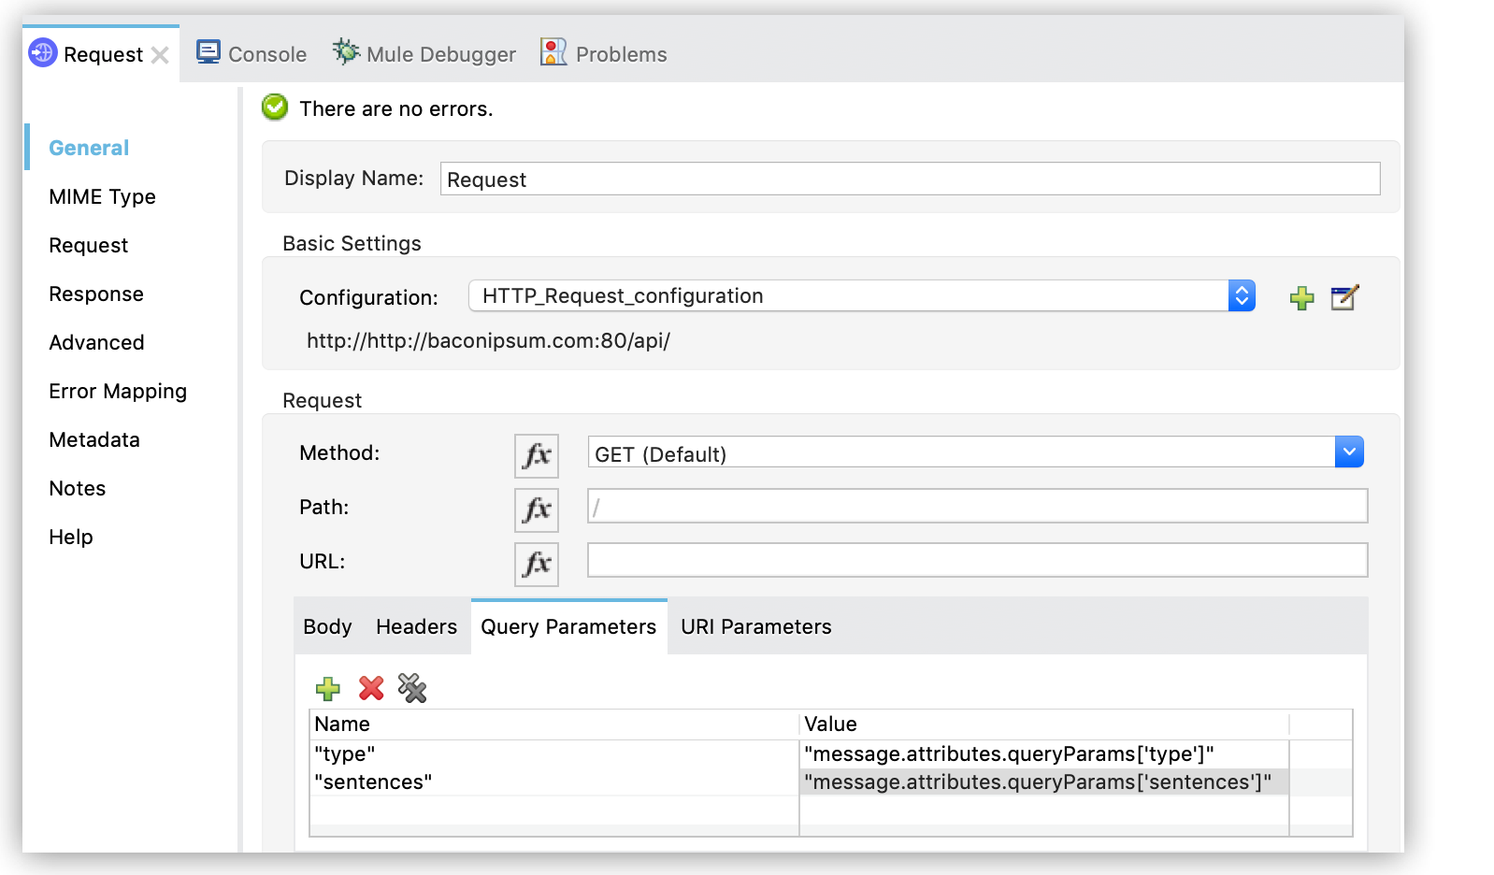Select the URI Parameters tab
This screenshot has height=875, width=1494.
(755, 626)
